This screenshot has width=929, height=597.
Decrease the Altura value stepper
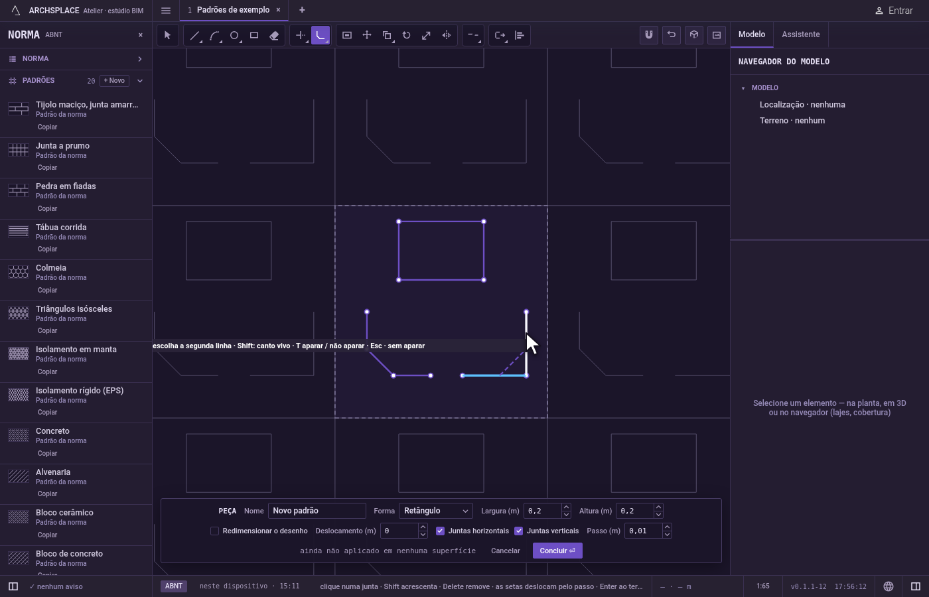pyautogui.click(x=658, y=515)
